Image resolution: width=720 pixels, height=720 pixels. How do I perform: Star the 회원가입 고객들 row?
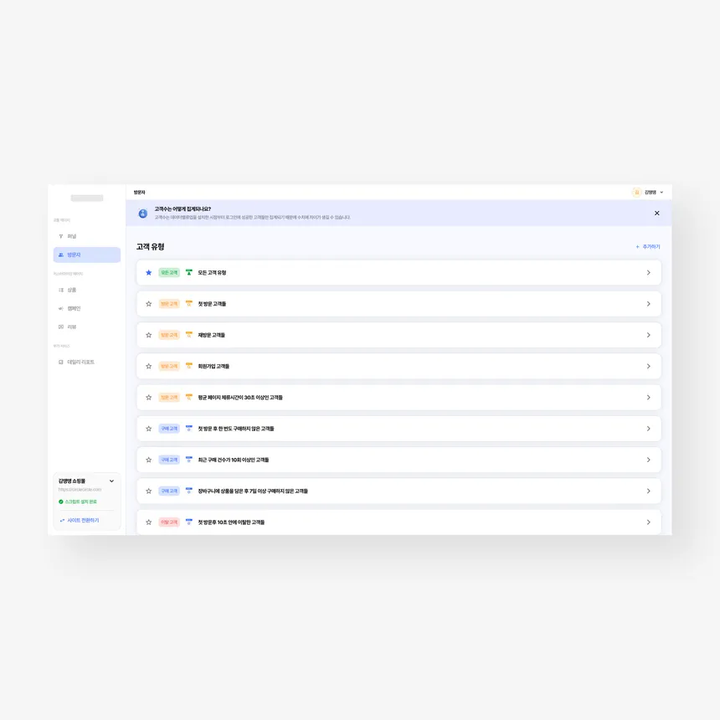point(149,367)
